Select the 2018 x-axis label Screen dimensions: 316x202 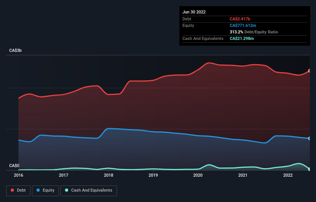109,175
